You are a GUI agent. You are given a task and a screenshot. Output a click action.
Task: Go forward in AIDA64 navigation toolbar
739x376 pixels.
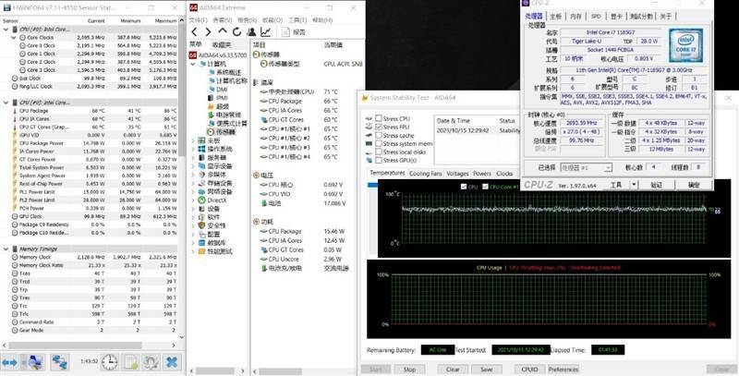[208, 32]
